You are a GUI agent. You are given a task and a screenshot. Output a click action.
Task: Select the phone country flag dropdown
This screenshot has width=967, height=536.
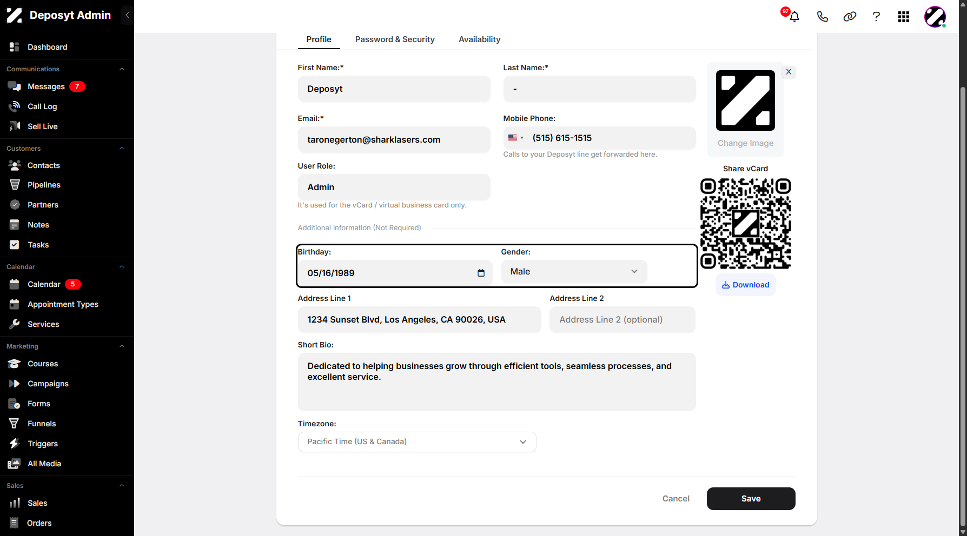516,138
